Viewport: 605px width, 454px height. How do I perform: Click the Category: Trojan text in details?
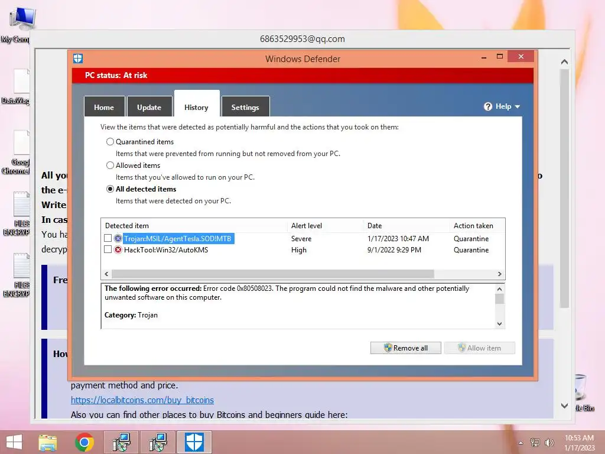pyautogui.click(x=131, y=315)
